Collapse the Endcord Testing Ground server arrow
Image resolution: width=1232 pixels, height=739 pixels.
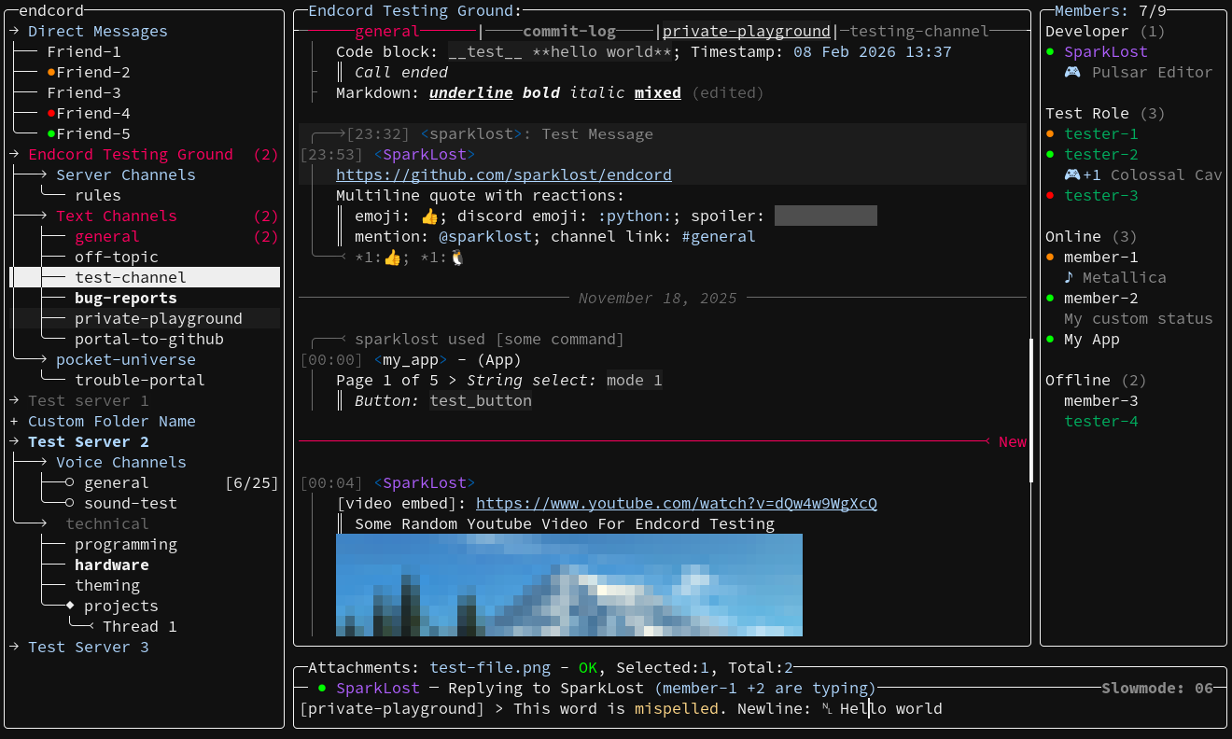tap(14, 154)
